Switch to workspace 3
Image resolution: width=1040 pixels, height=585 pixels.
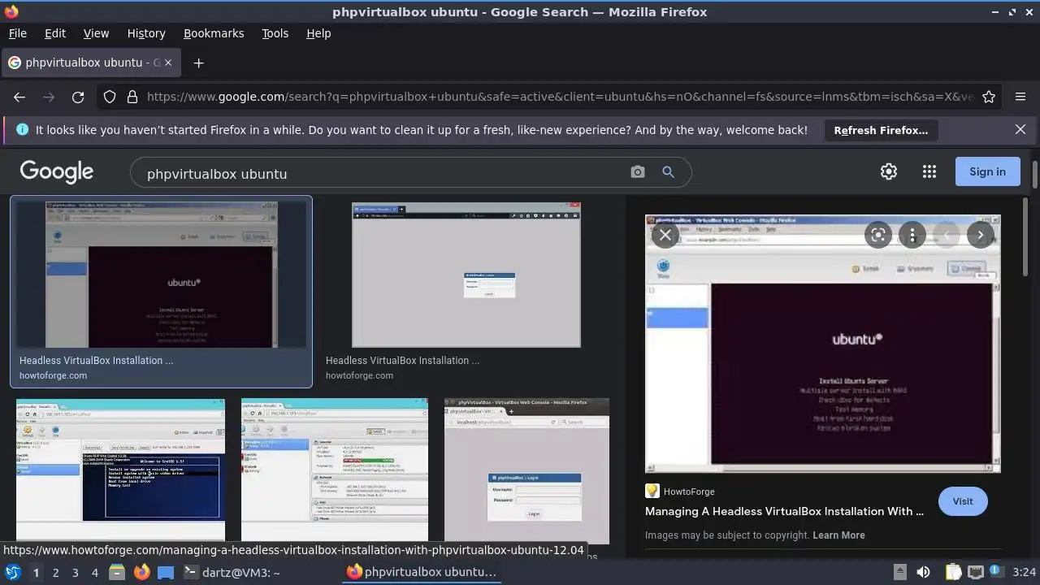75,573
